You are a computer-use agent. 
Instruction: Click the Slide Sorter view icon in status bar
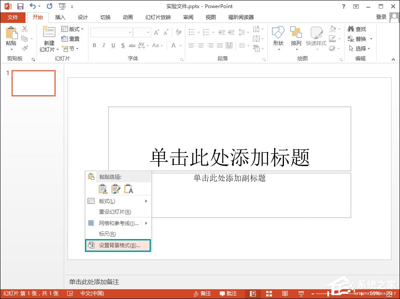(x=269, y=293)
